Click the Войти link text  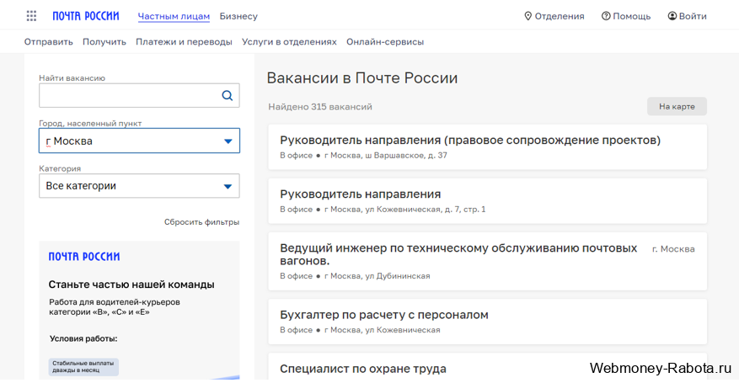(693, 17)
